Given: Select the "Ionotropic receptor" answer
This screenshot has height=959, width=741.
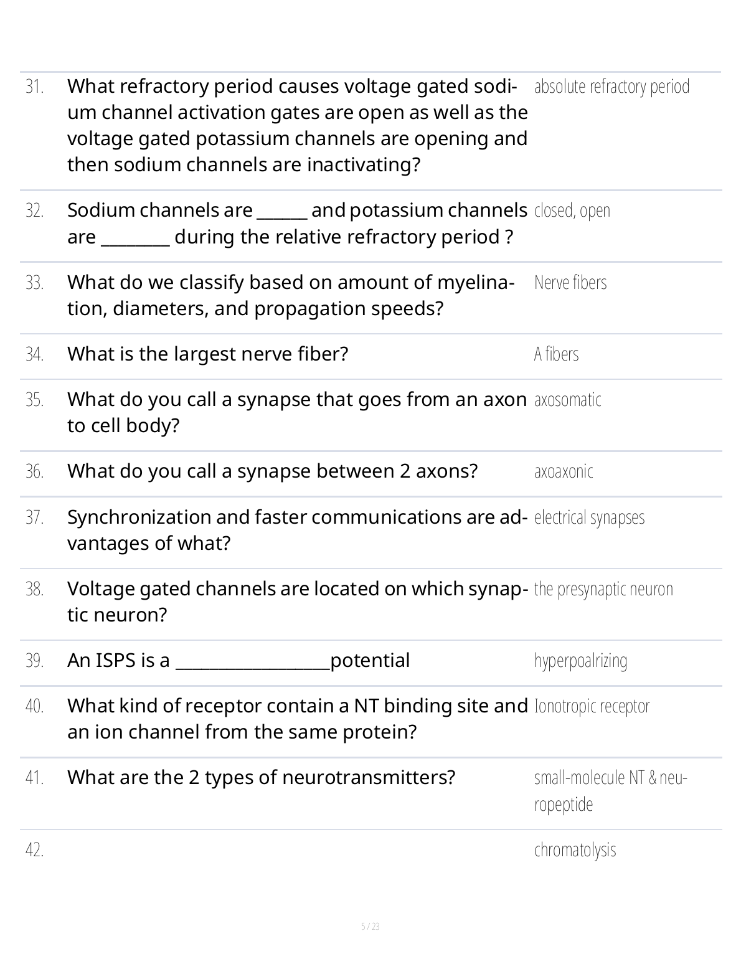Looking at the screenshot, I should 592,706.
